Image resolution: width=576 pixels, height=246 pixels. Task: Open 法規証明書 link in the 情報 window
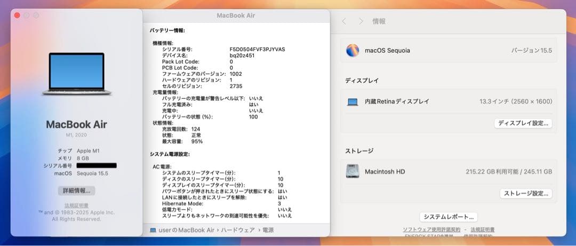[x=482, y=229]
